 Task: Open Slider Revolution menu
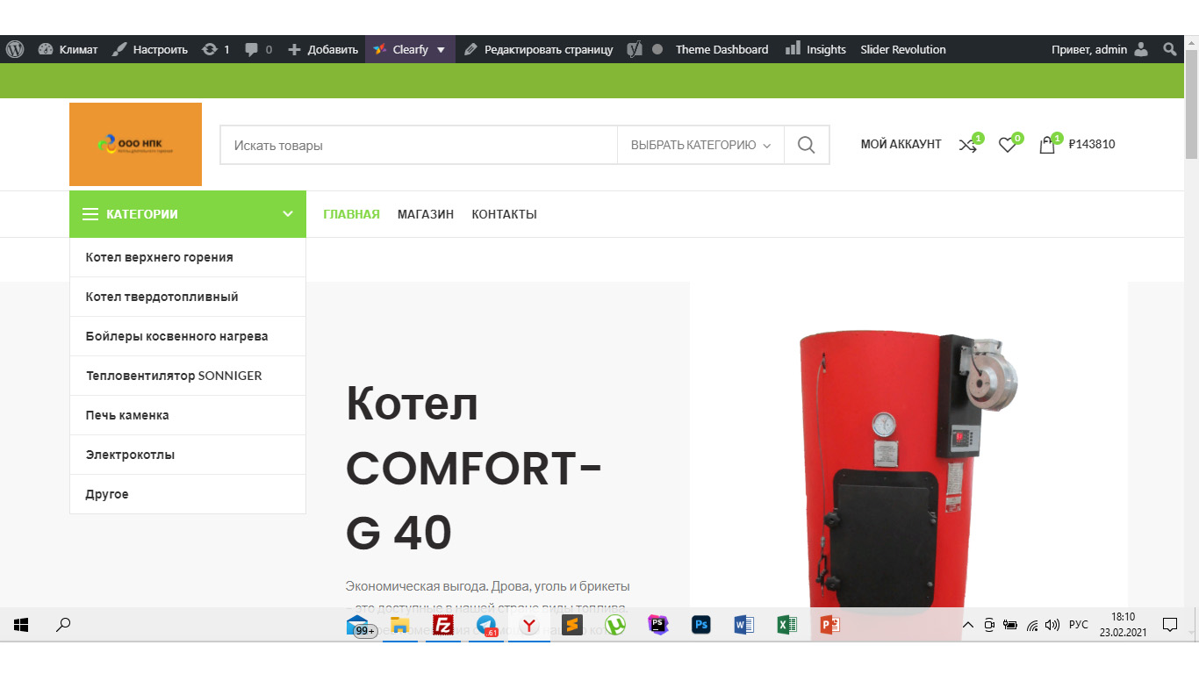(x=903, y=49)
